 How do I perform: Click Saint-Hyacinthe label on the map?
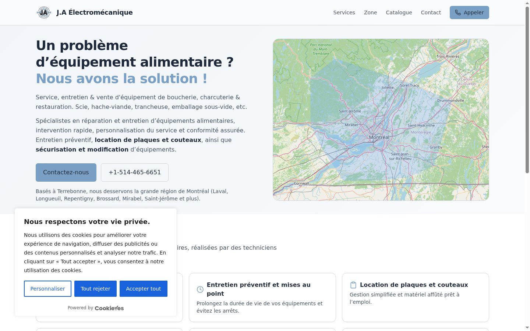pyautogui.click(x=421, y=125)
